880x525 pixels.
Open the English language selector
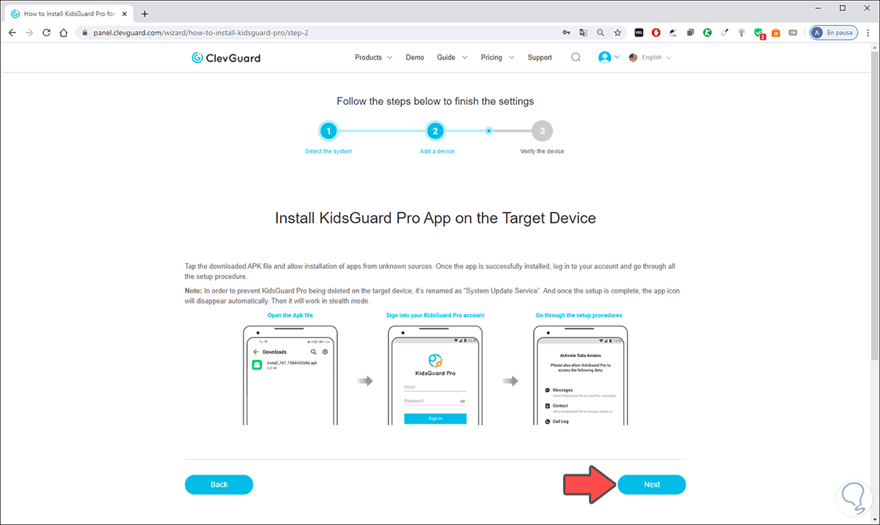(x=650, y=57)
